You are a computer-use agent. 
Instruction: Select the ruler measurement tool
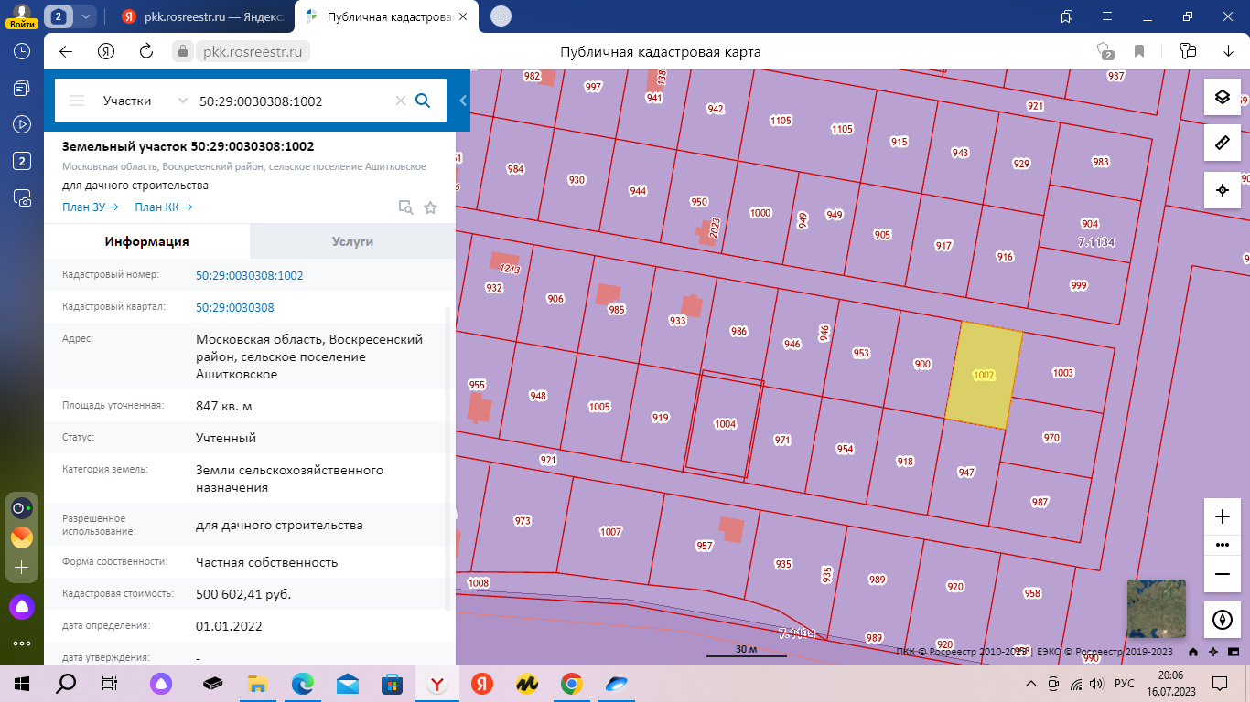[1222, 144]
